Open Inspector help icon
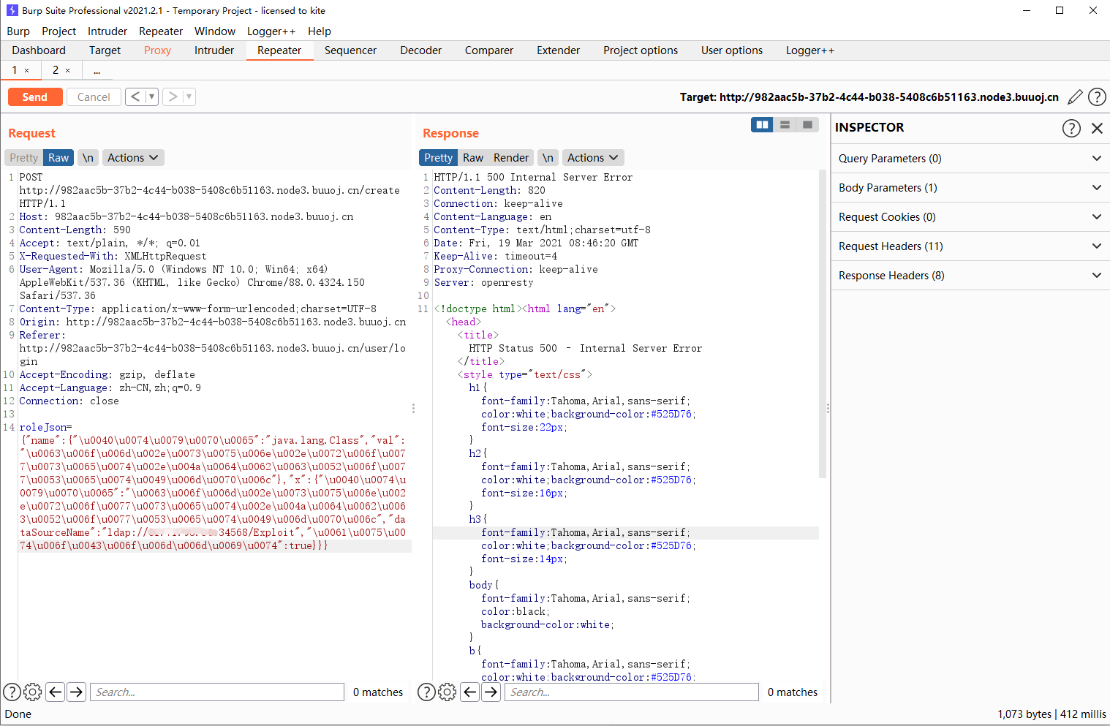 click(x=1071, y=128)
